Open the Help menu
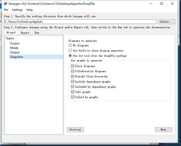This screenshot has height=146, width=181. coord(30,10)
